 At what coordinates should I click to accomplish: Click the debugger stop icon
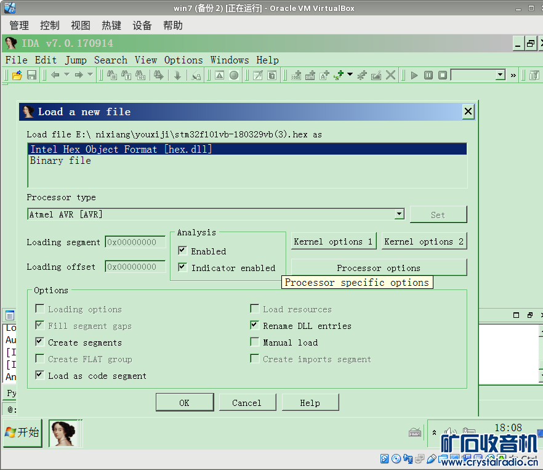pos(443,75)
